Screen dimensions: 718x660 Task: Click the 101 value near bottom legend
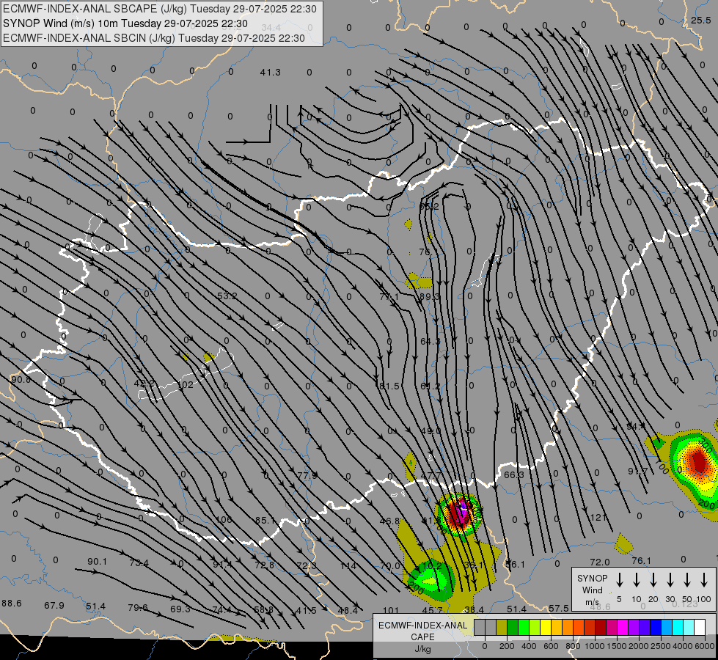391,611
